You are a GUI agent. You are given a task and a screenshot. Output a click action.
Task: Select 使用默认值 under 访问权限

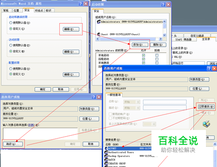pyautogui.click(x=11, y=45)
